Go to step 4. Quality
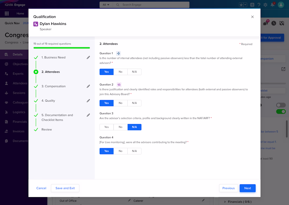Image resolution: width=289 pixels, height=205 pixels. click(x=48, y=101)
